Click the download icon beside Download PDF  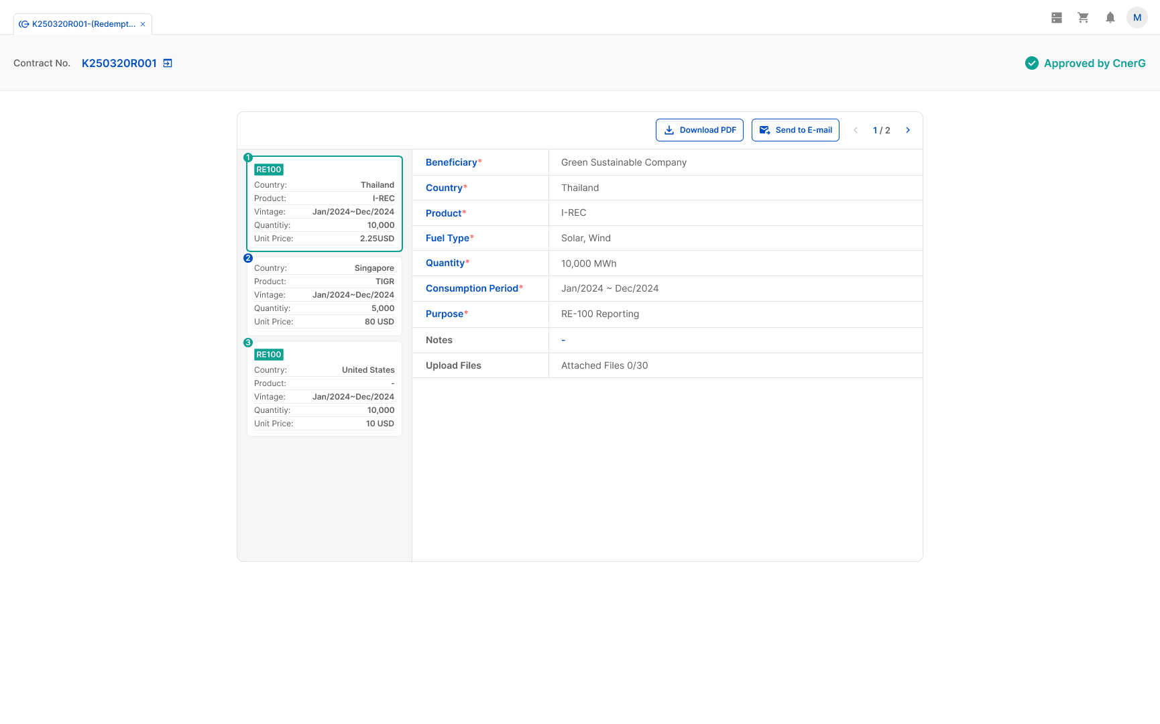pyautogui.click(x=669, y=130)
